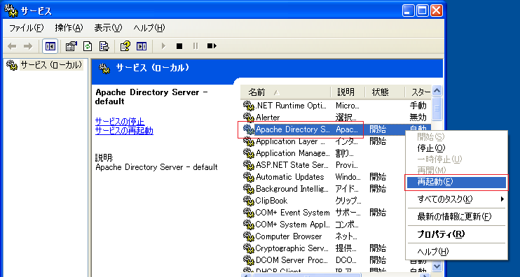Click the Provi... description cell
The width and height of the screenshot is (520, 277).
(346, 165)
